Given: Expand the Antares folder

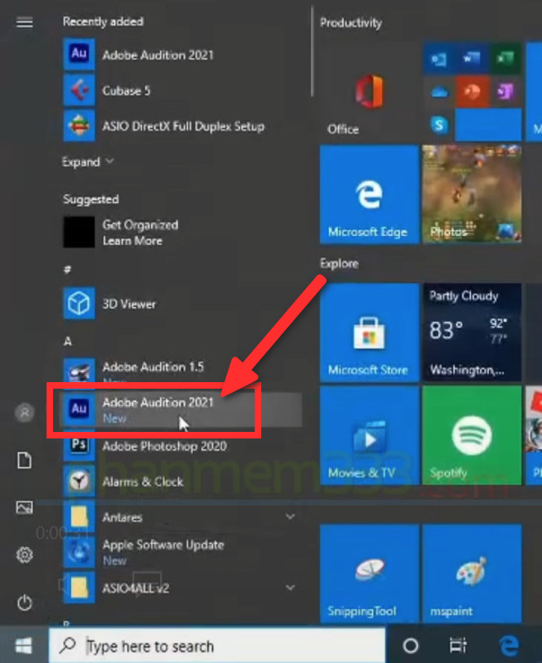Looking at the screenshot, I should (x=290, y=517).
